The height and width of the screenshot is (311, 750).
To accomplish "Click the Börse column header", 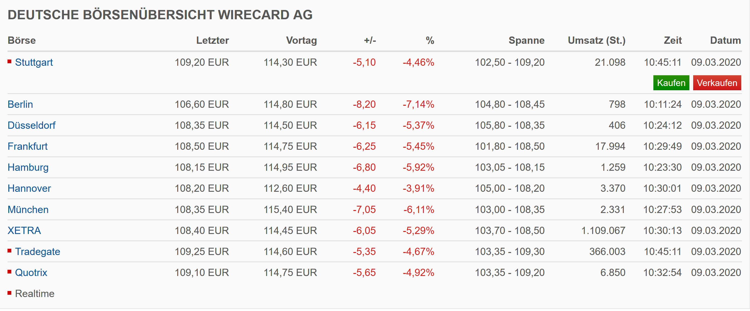I will [x=22, y=40].
